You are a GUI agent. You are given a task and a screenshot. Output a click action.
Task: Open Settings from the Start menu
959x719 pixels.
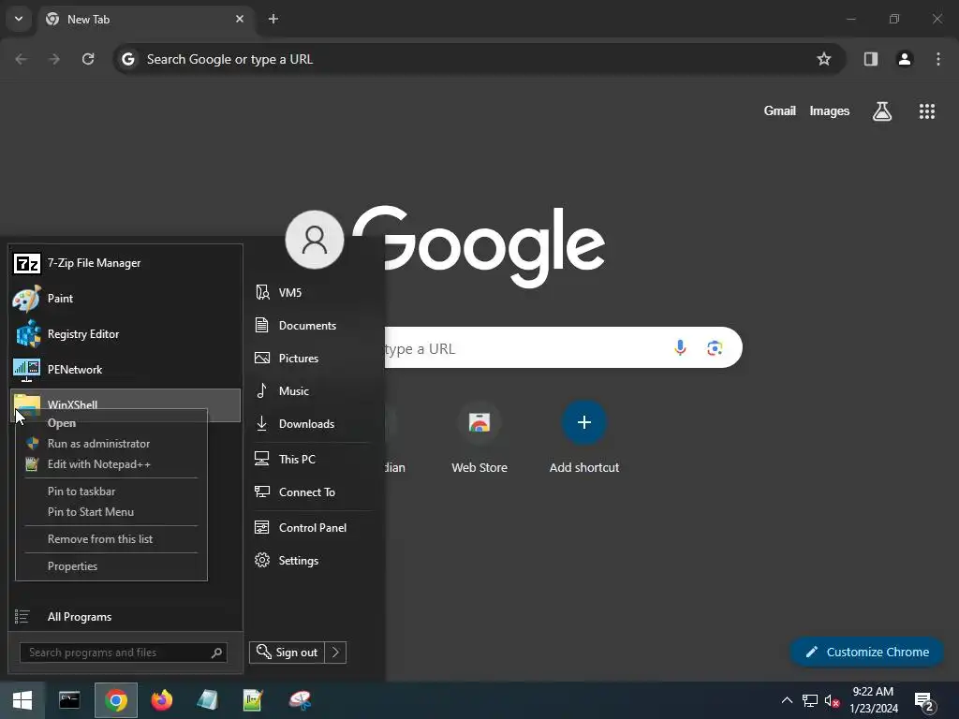point(312,561)
